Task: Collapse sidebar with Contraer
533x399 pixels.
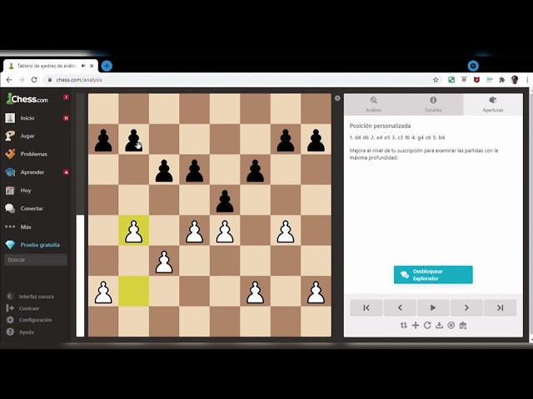Action: tap(29, 308)
